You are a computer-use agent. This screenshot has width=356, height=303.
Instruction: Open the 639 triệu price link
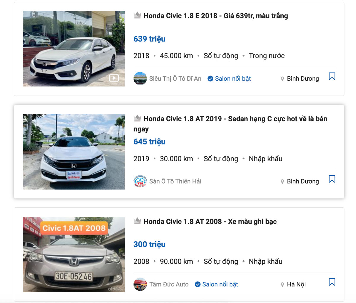150,39
